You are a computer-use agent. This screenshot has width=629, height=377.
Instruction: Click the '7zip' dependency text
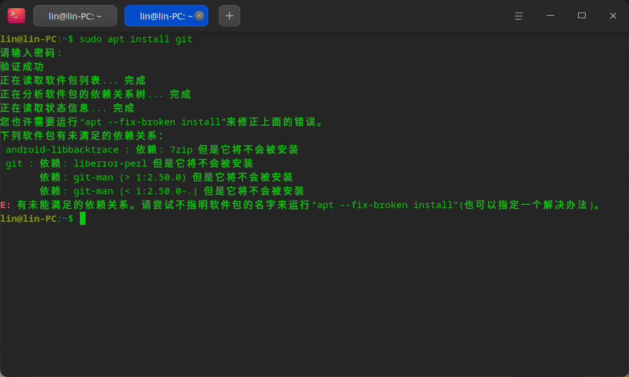coord(181,150)
